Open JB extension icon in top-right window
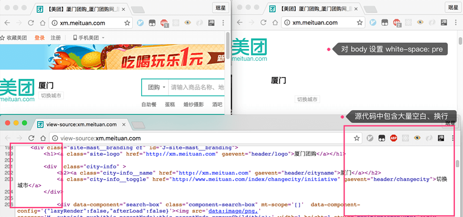Viewport: 463px width, 217px height. 444,22
